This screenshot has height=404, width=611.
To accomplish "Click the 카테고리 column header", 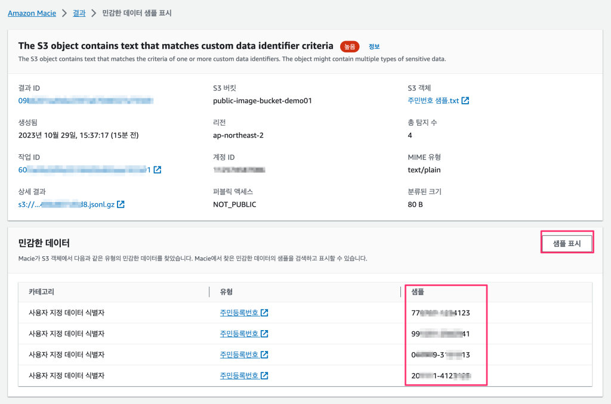I will pyautogui.click(x=41, y=292).
